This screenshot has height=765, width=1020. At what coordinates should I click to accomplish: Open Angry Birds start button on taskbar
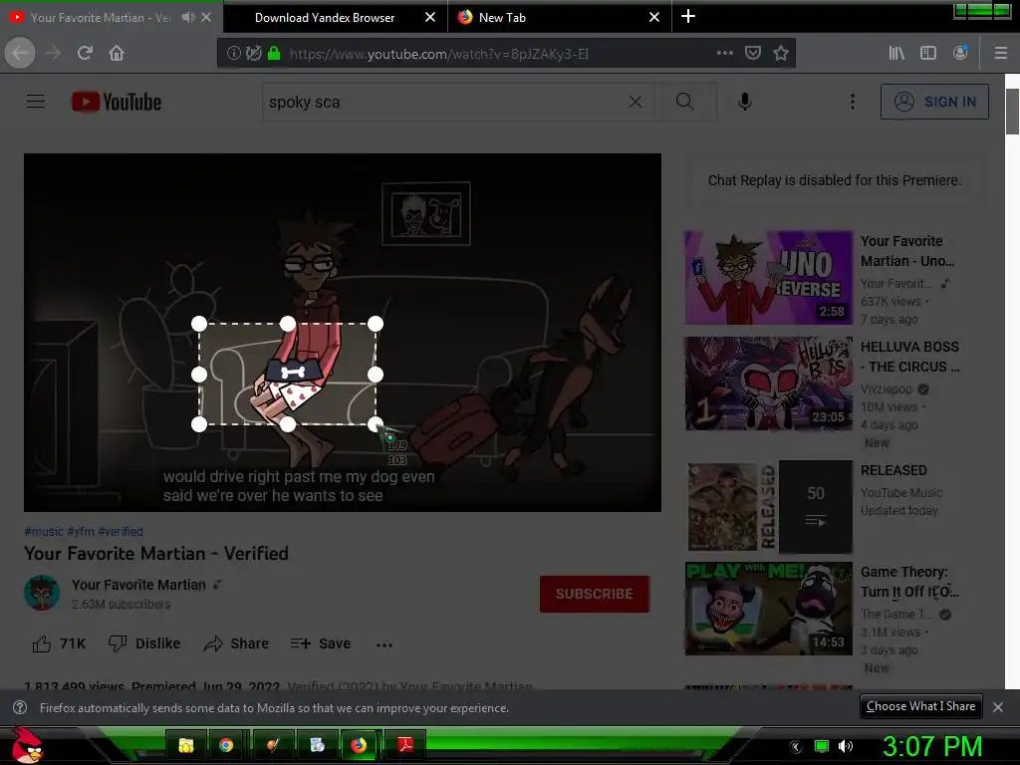[x=27, y=745]
